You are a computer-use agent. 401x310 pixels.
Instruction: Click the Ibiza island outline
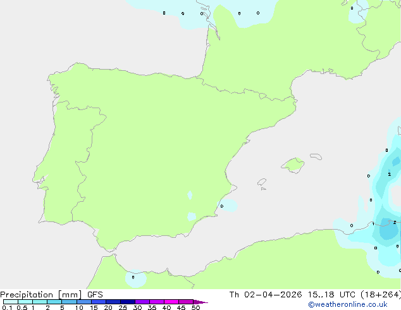pos(262,182)
